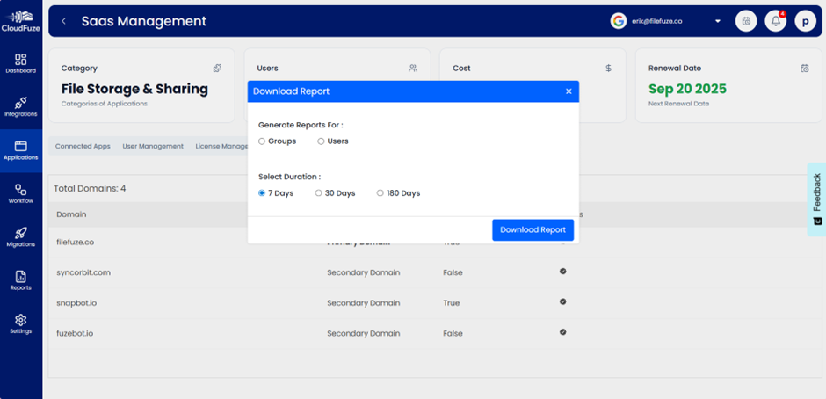This screenshot has height=399, width=826.
Task: Click the Total Domains: 4 label
Action: click(x=90, y=188)
